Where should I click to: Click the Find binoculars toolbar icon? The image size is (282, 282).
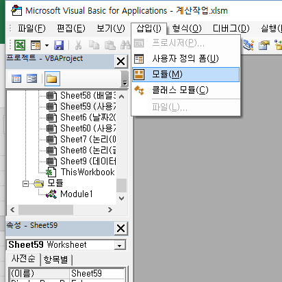click(125, 45)
